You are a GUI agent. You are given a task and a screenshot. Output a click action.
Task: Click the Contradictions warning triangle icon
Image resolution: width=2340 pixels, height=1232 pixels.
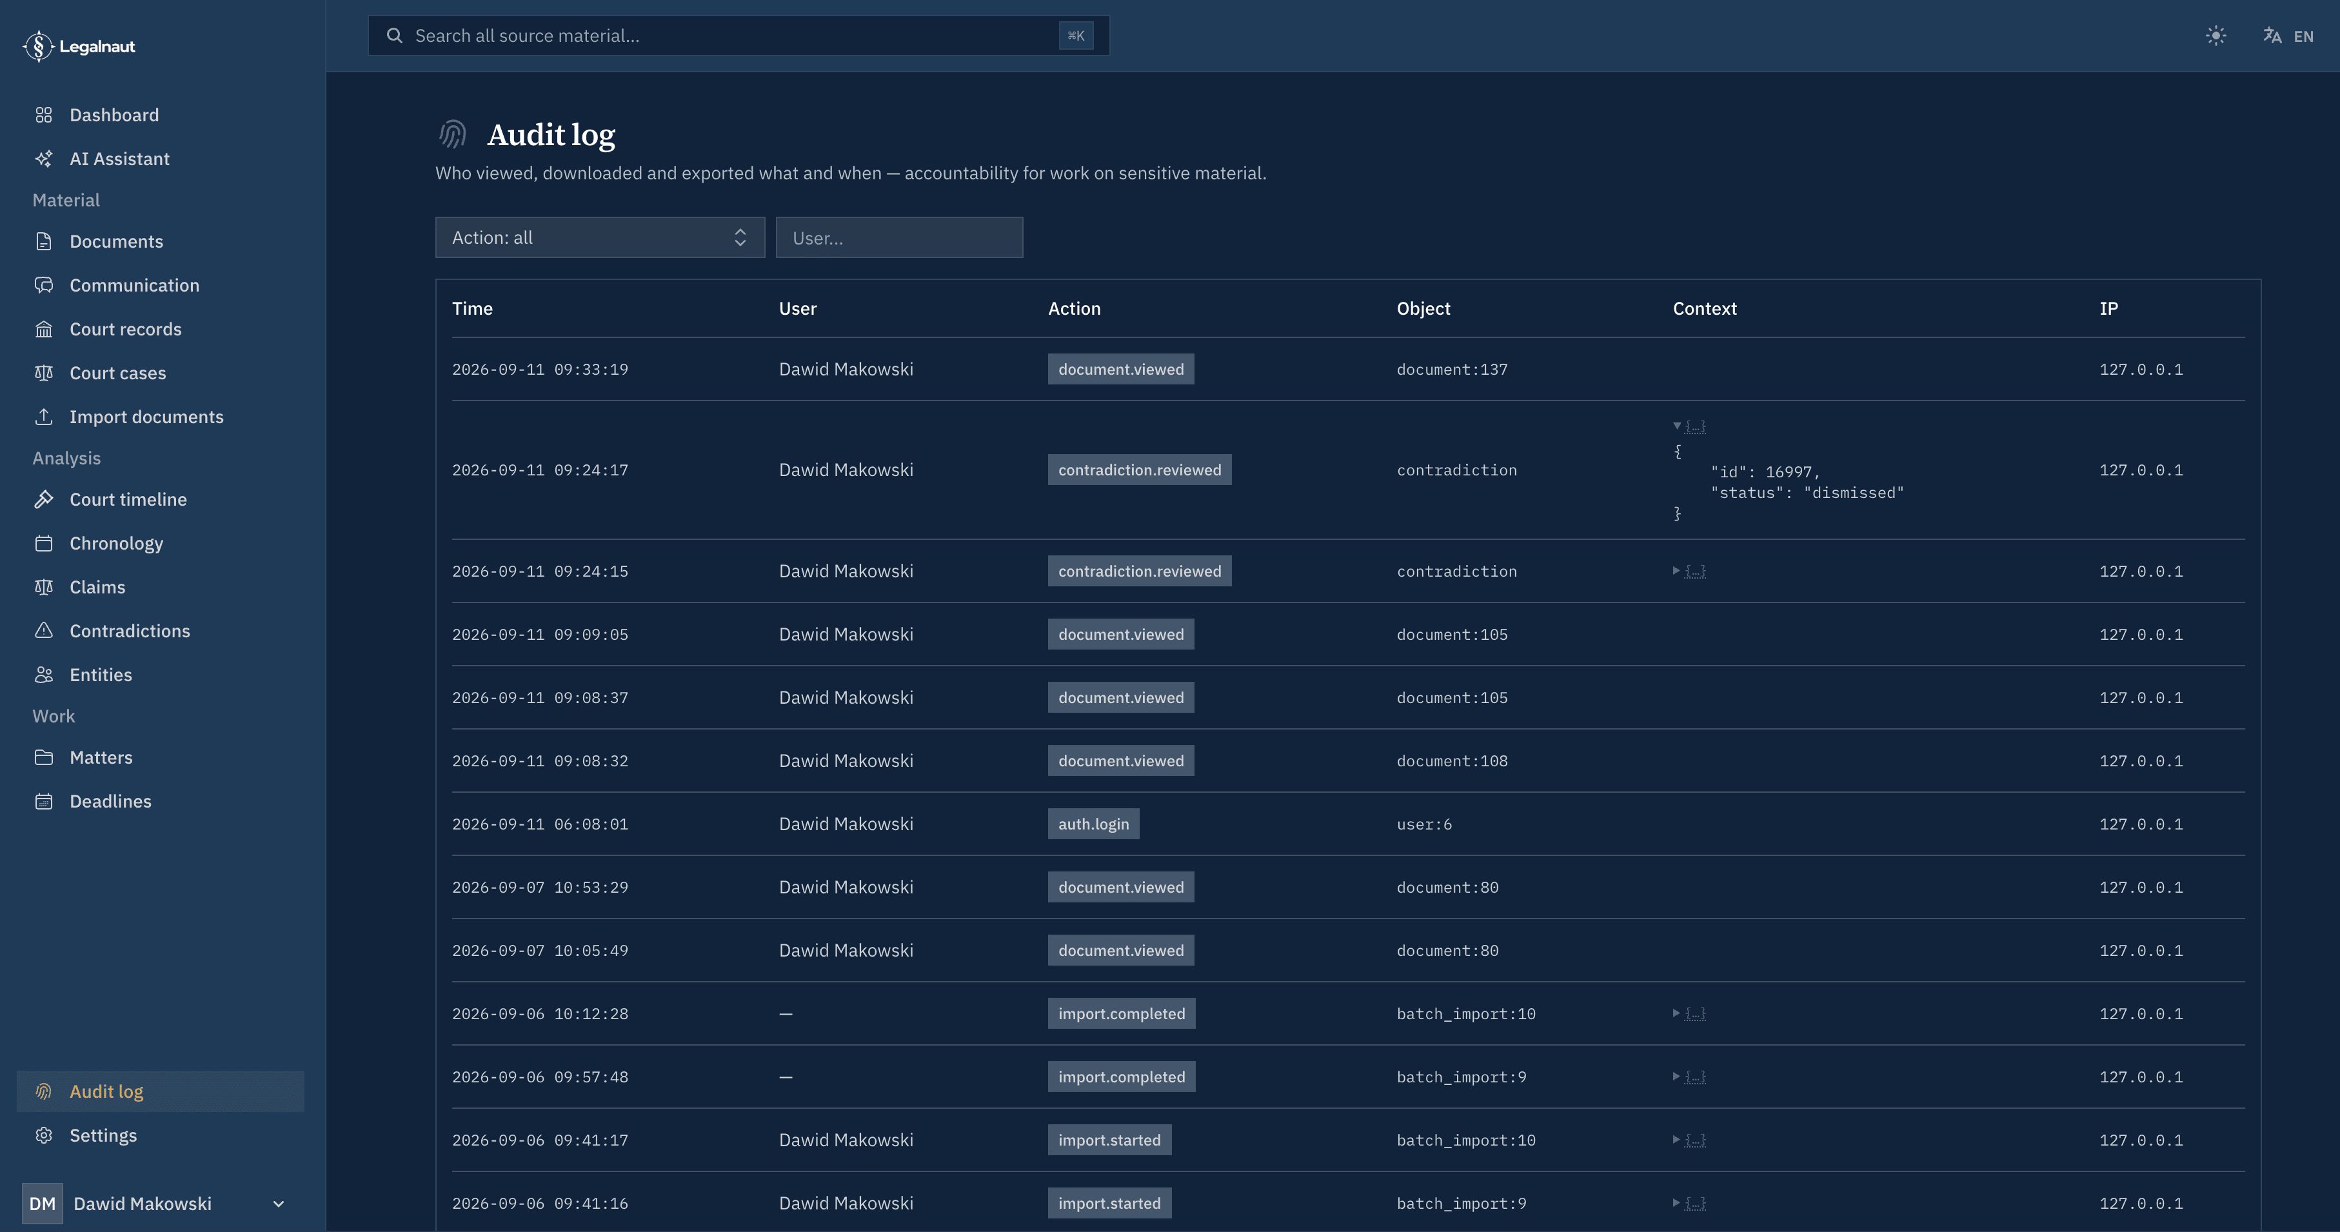coord(44,631)
